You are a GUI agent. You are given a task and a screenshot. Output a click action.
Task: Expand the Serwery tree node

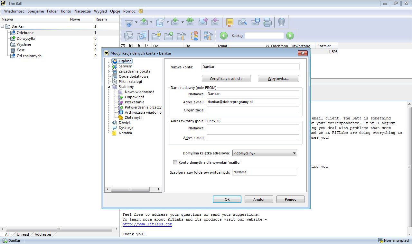tap(109, 66)
